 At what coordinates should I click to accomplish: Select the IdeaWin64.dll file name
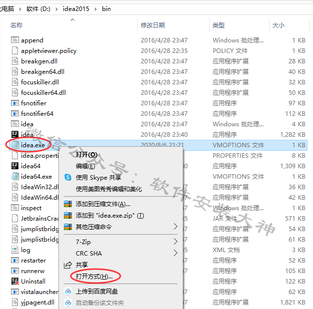(x=40, y=197)
